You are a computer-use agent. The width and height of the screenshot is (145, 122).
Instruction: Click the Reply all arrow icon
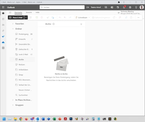[65, 18]
